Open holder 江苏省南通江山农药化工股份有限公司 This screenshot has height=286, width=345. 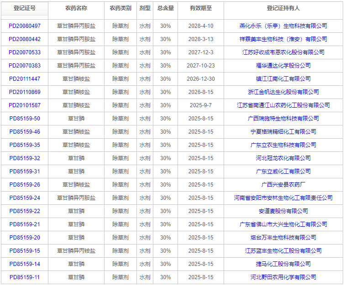coord(283,105)
